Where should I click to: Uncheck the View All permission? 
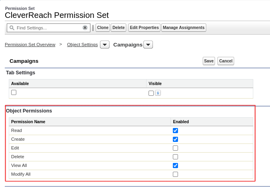pyautogui.click(x=175, y=166)
